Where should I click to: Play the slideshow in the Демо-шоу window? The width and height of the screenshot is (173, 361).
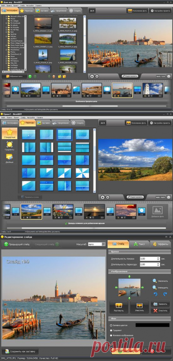[x=92, y=76]
